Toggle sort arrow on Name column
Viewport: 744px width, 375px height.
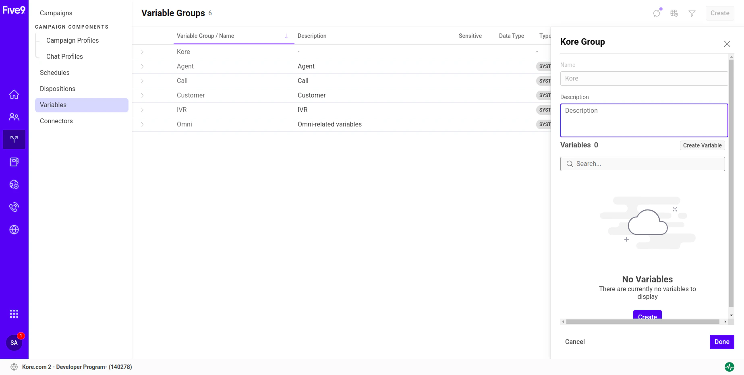click(x=286, y=36)
